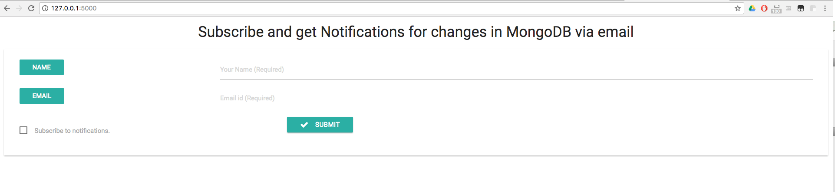Bookmark this page with the star icon
The height and width of the screenshot is (192, 835).
tap(737, 8)
